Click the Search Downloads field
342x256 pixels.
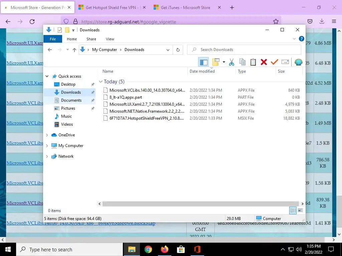(244, 50)
